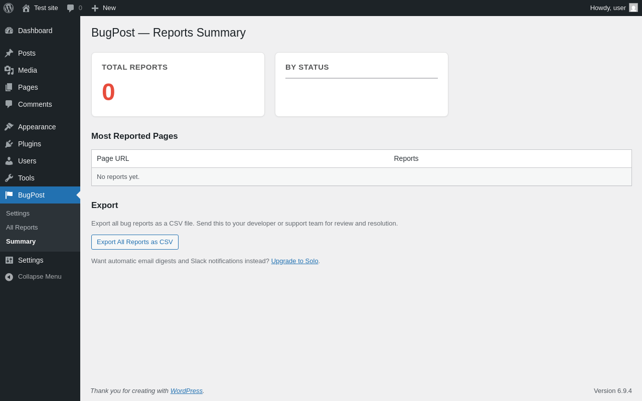Screen dimensions: 642x401
Task: Click the Posts pushpin icon
Action: pyautogui.click(x=9, y=53)
